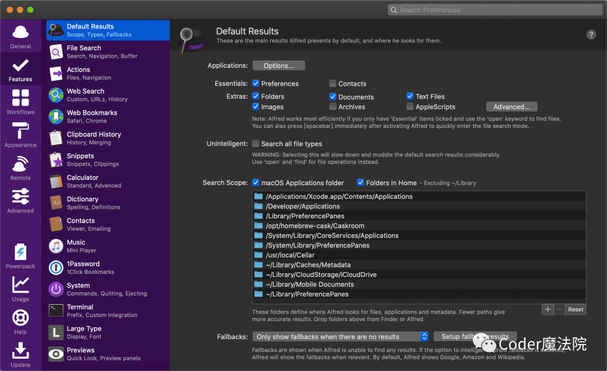Toggle the Images checkbox
607x371 pixels.
[x=256, y=106]
